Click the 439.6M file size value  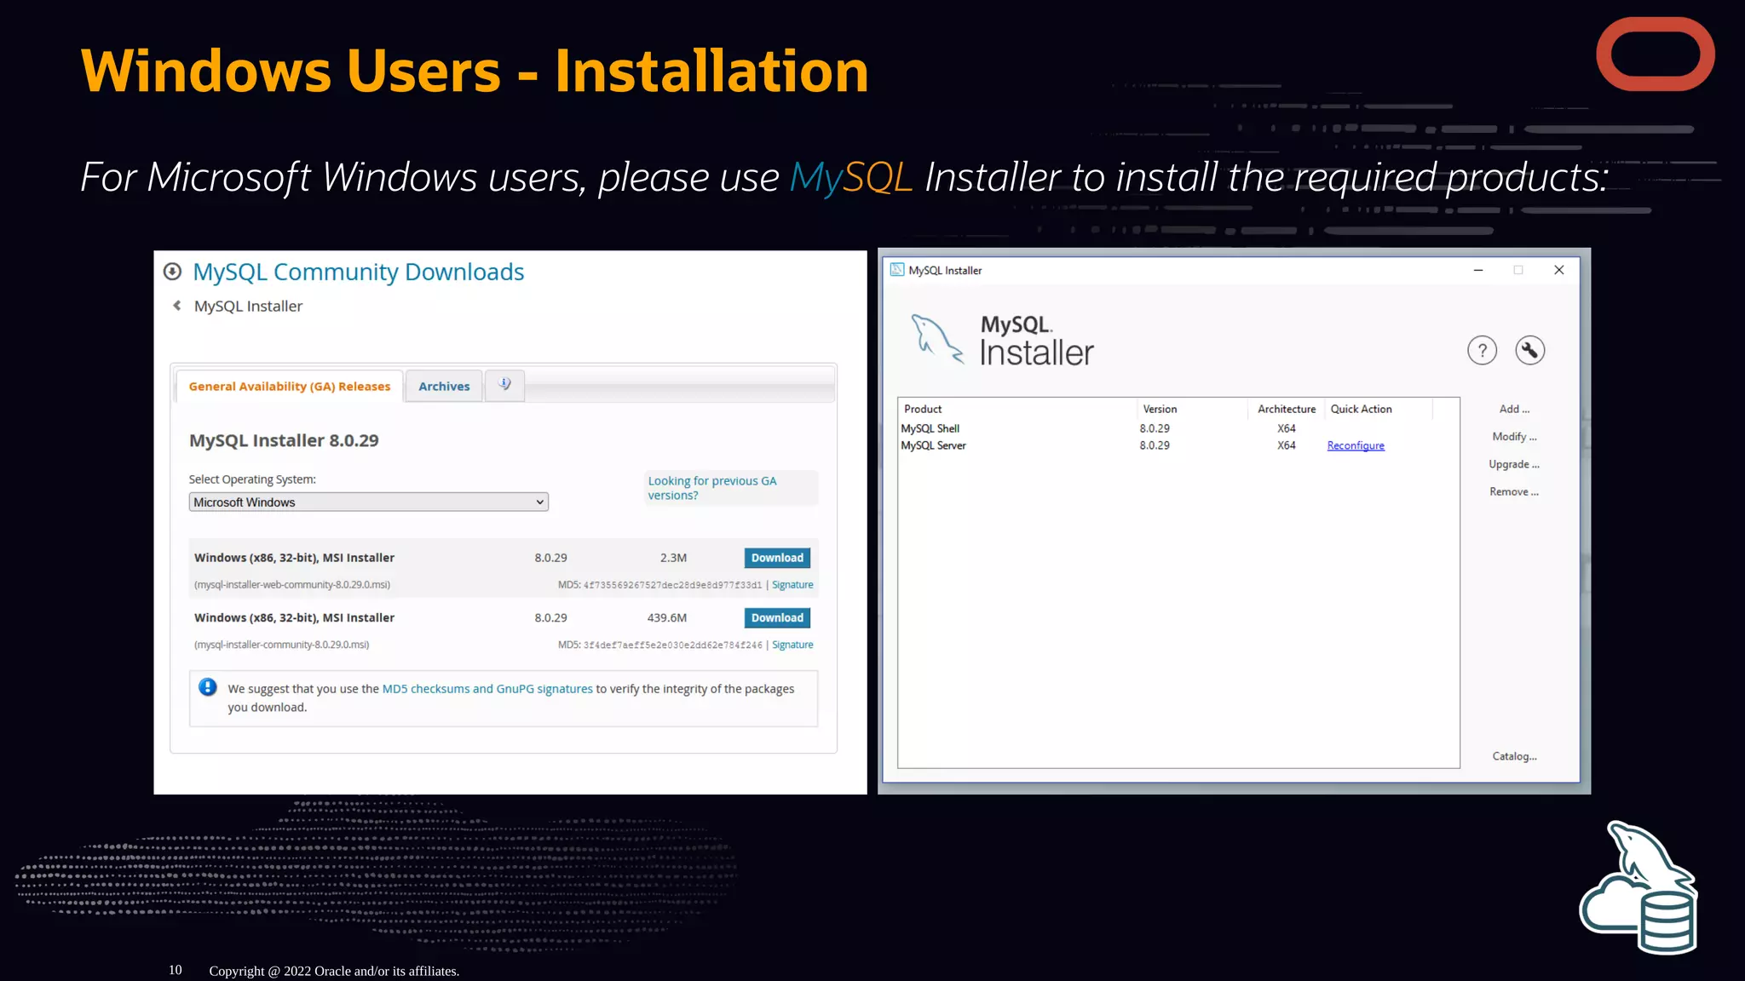point(666,618)
